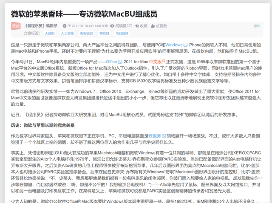Follow the Office hyperlink in second paragraph
The image size is (272, 203).
coord(111,62)
